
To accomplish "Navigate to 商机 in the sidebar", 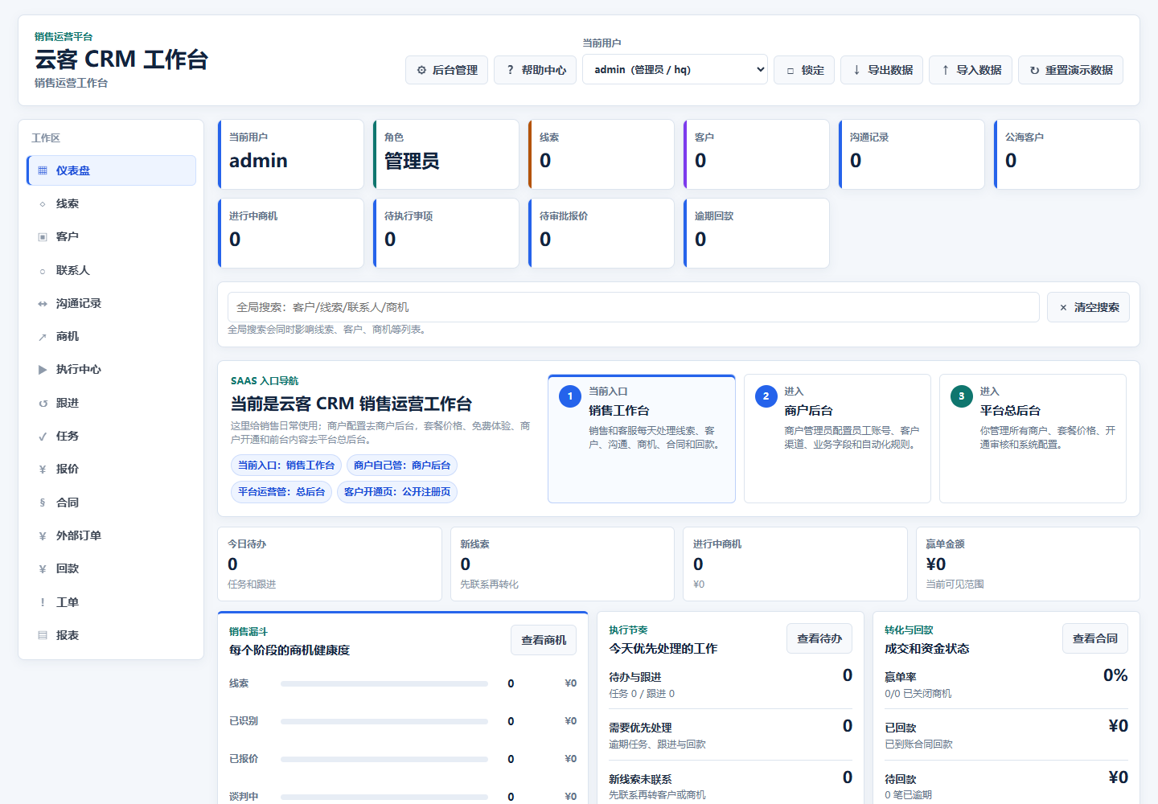I will coord(111,337).
